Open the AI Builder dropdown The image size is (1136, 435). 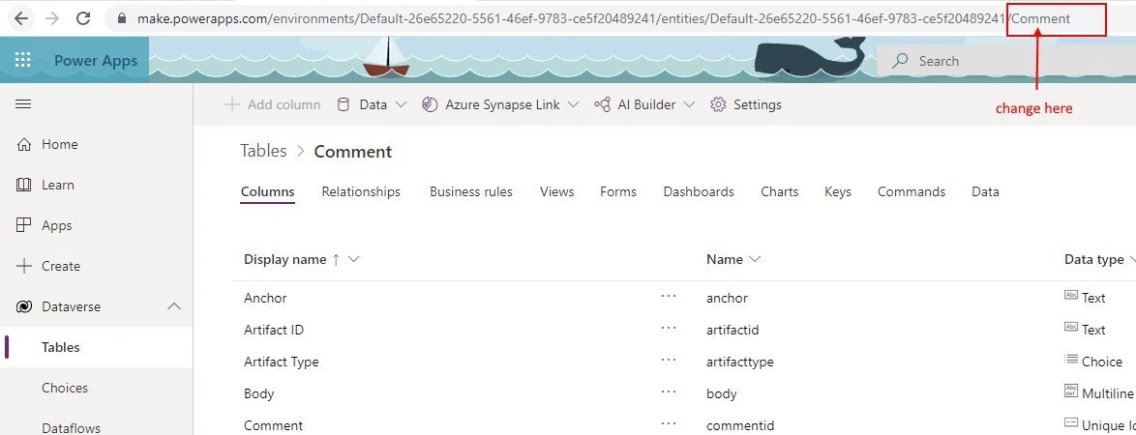644,104
